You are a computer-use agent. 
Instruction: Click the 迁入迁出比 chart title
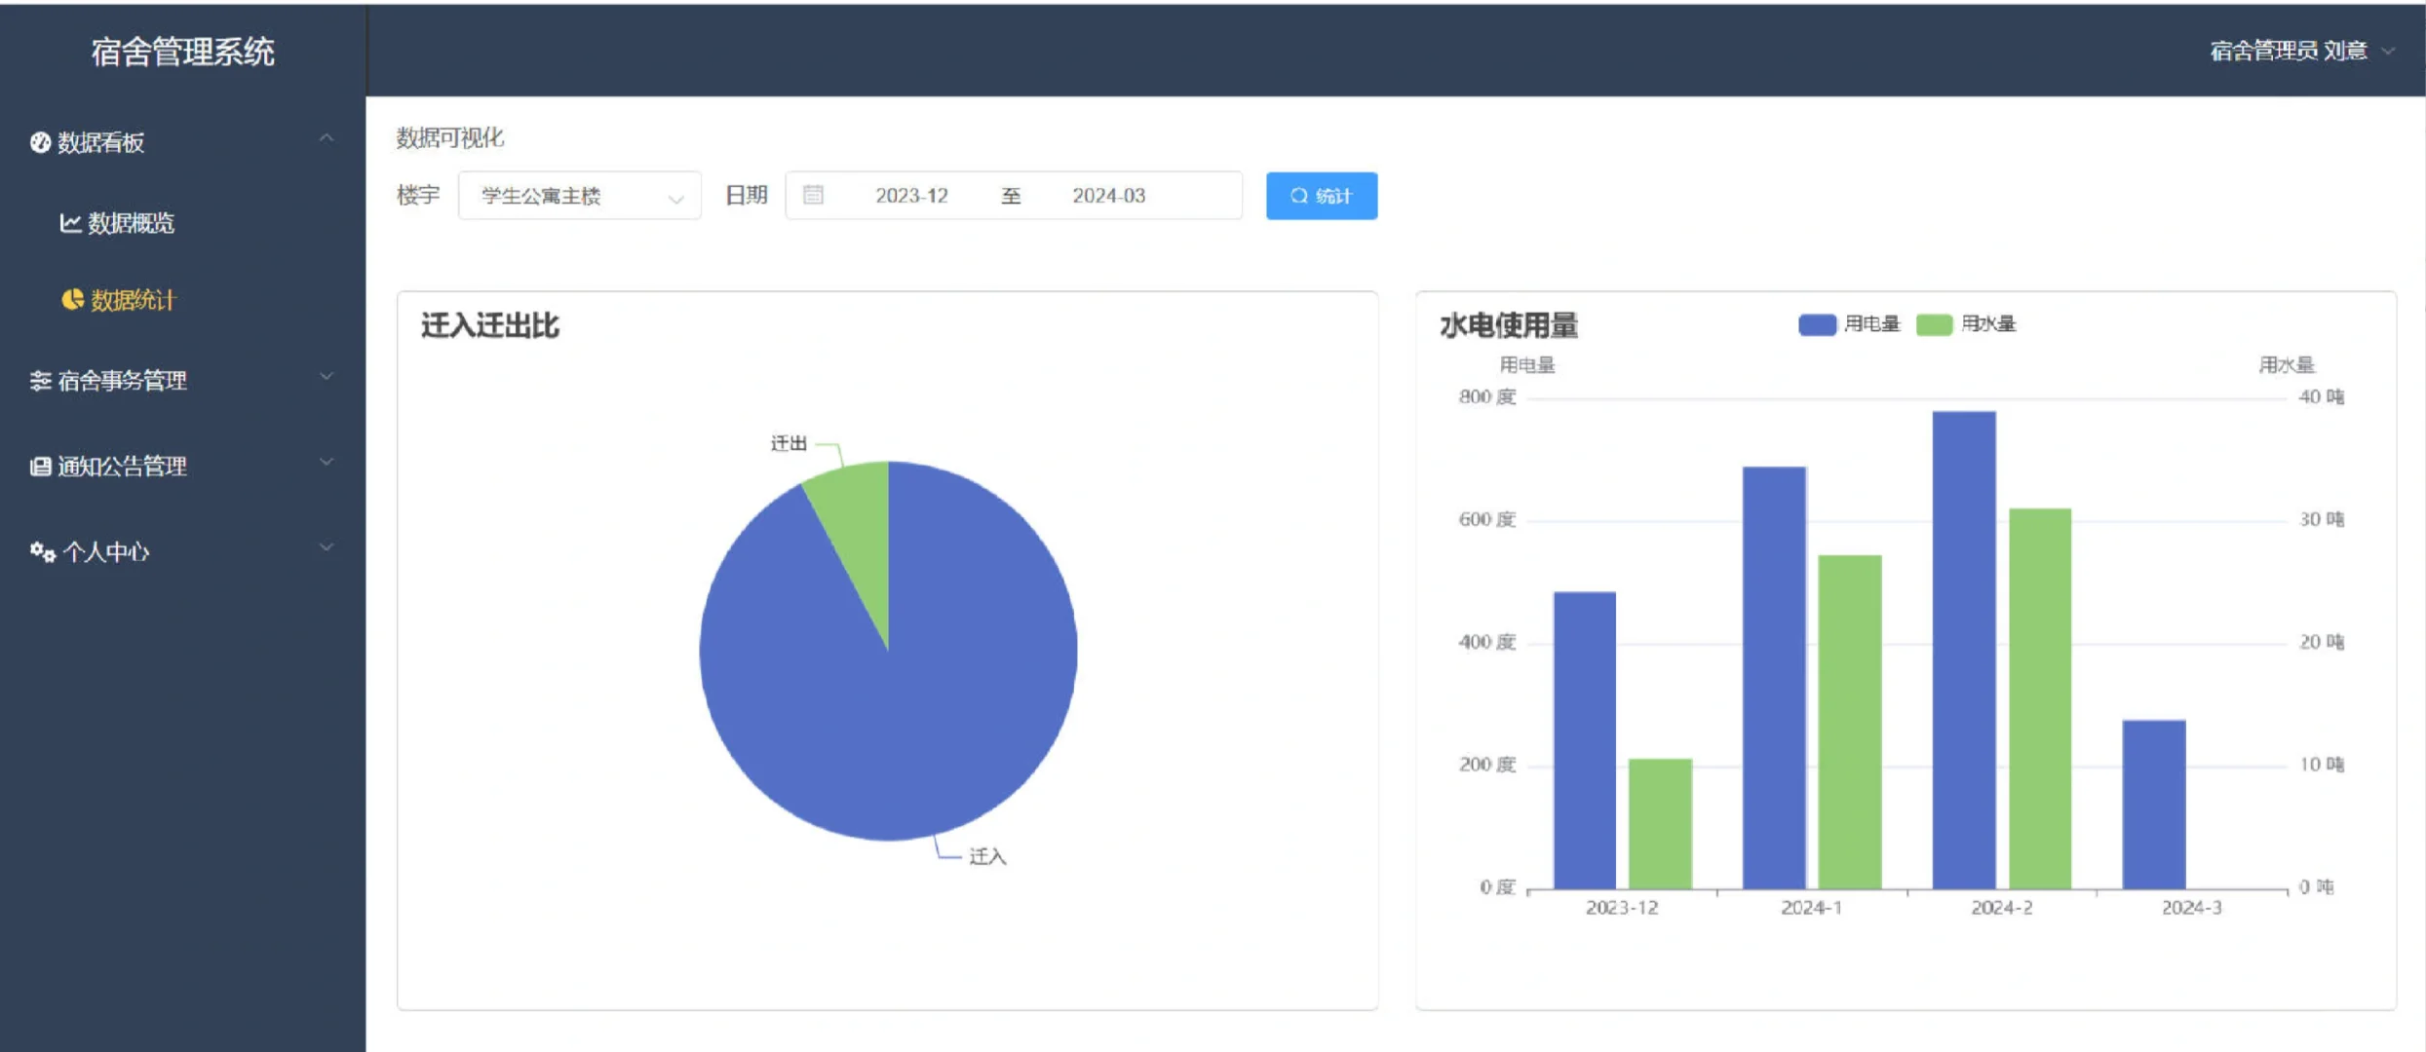pos(490,325)
